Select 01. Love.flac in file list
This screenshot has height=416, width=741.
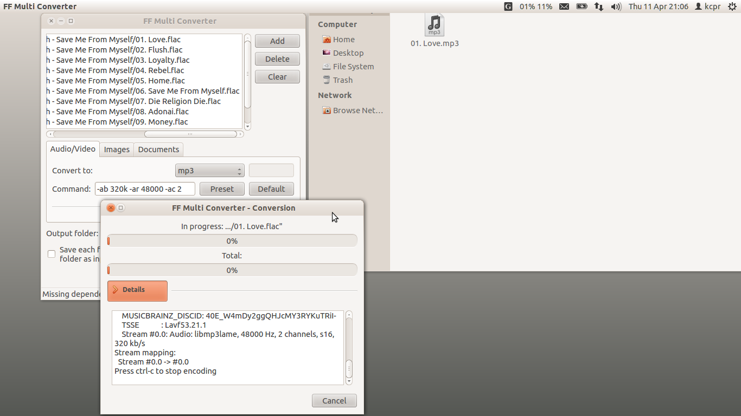pyautogui.click(x=144, y=40)
